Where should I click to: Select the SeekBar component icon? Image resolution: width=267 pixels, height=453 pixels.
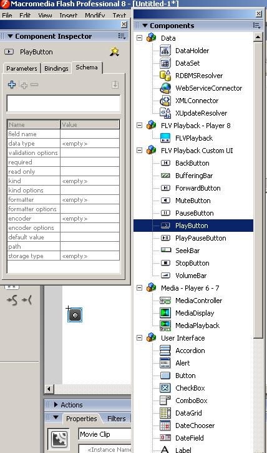point(166,250)
